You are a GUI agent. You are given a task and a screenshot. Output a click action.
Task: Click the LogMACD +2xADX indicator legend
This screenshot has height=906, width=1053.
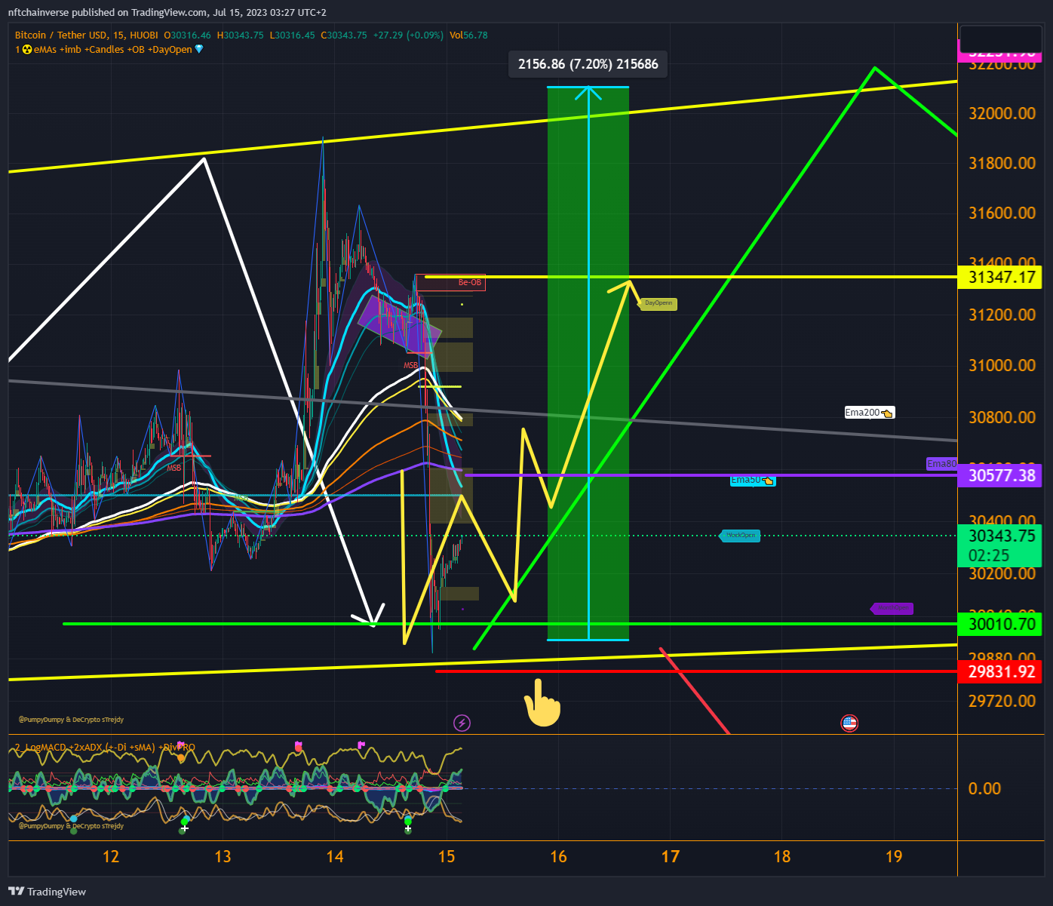click(105, 748)
